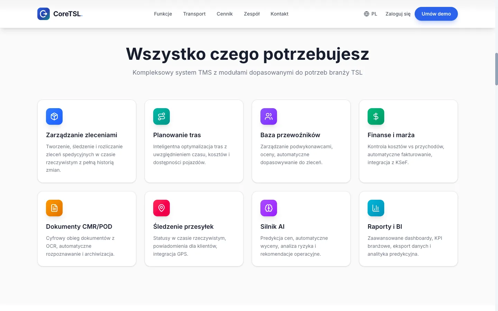498x311 pixels.
Task: Click the red map pin icon for Śledzenie przesyłek
Action: click(162, 208)
